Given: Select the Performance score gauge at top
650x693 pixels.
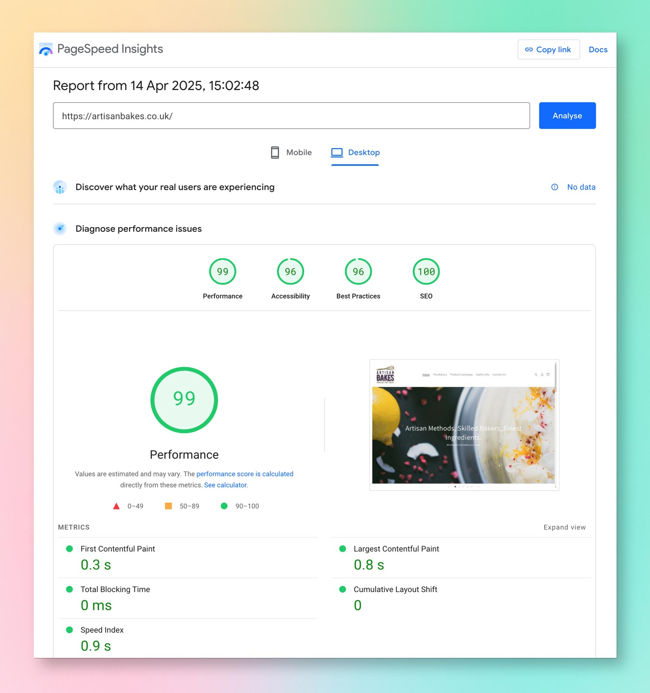Looking at the screenshot, I should point(222,272).
